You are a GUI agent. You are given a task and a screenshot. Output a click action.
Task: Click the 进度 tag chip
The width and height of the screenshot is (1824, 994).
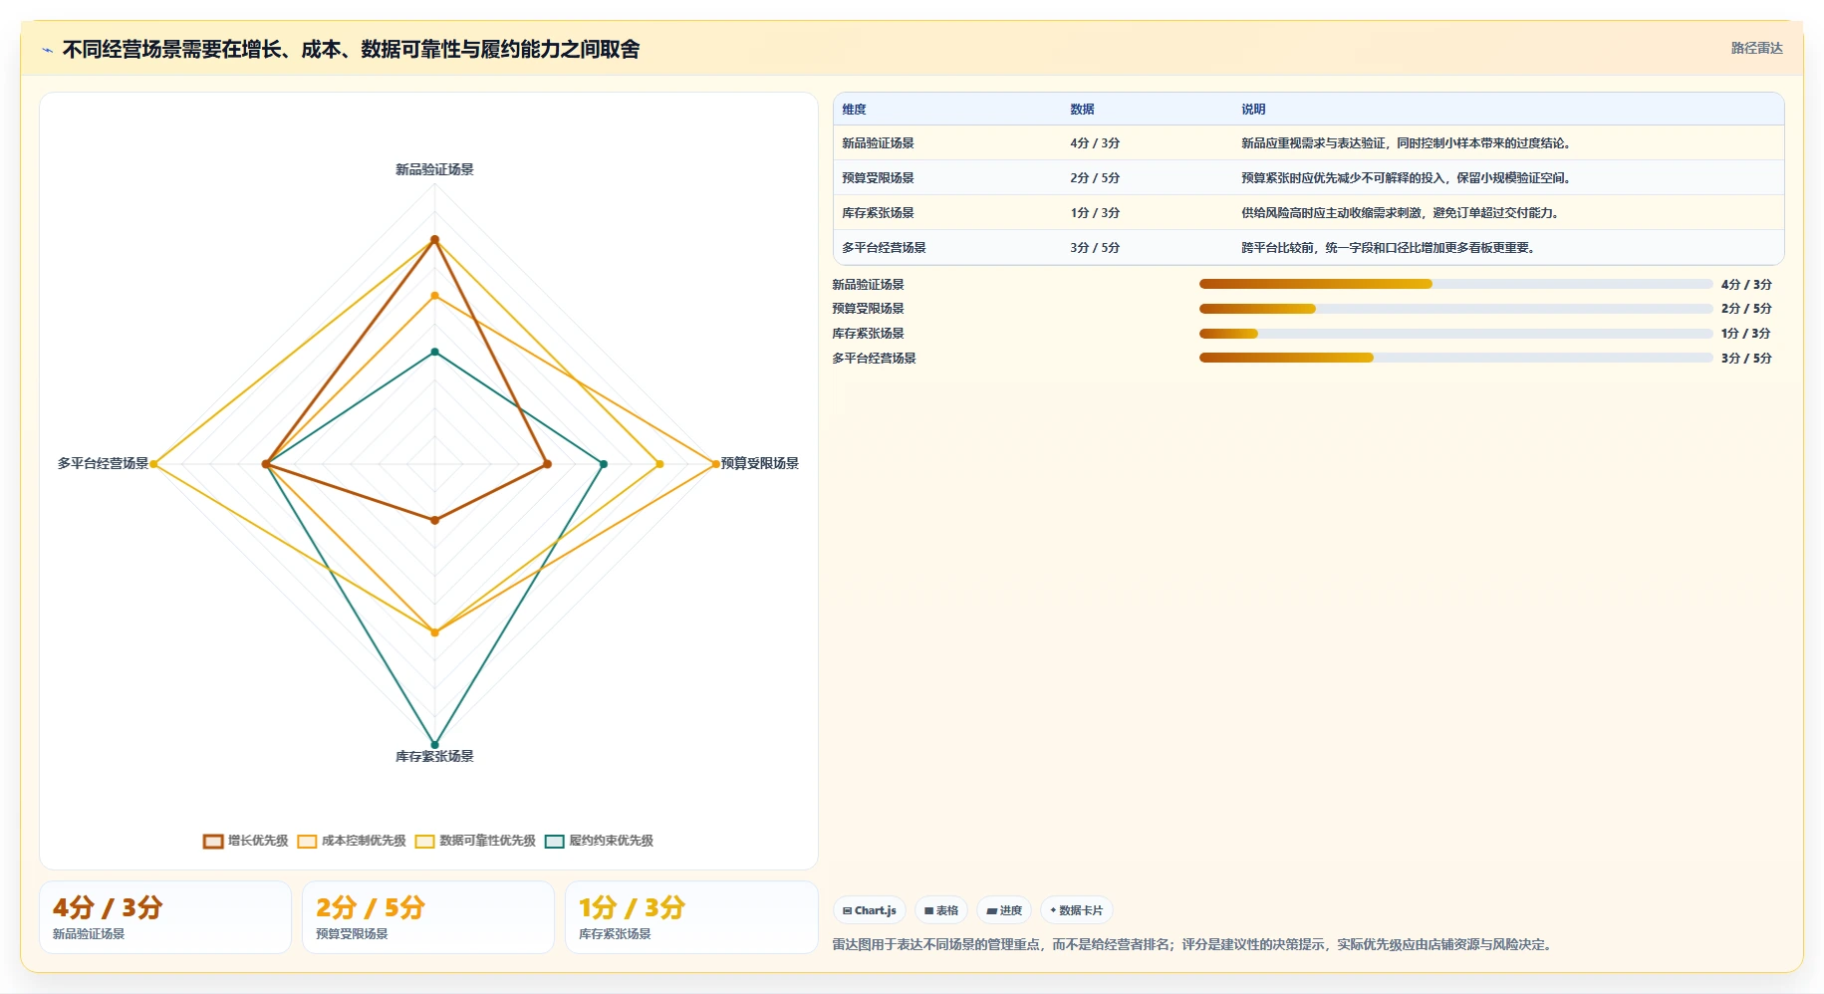[1004, 910]
